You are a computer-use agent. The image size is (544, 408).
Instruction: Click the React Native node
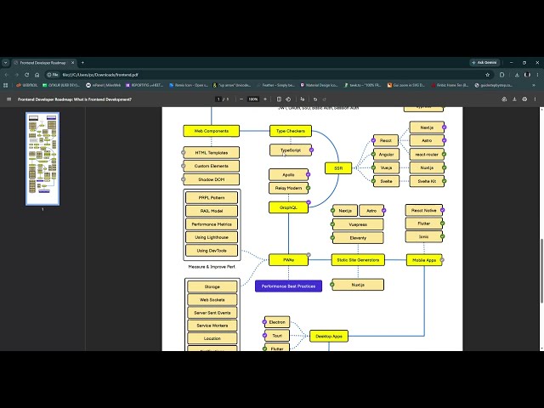click(x=424, y=210)
